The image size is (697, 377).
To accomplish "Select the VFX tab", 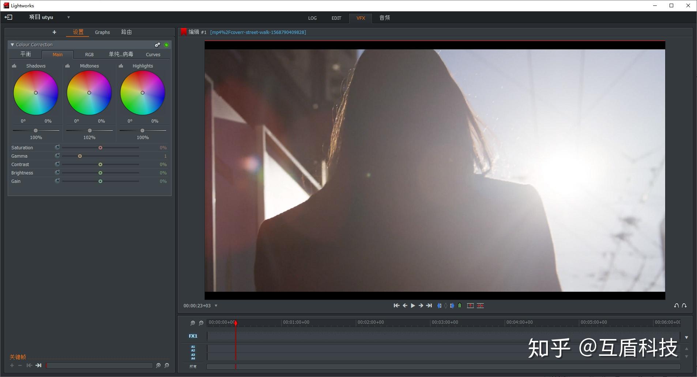I will [361, 18].
